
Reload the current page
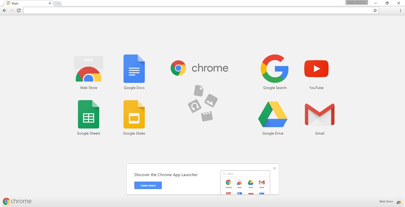click(x=19, y=10)
